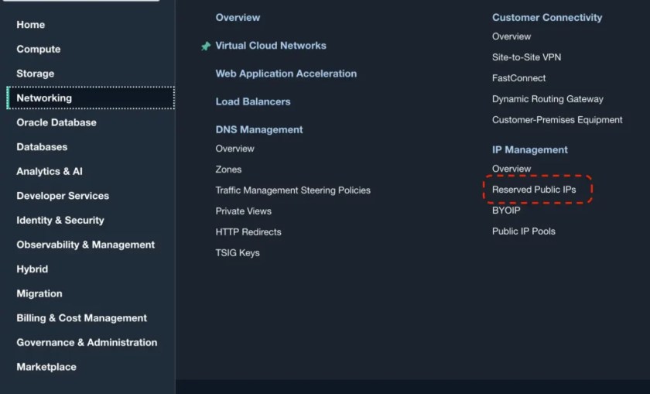Viewport: 650px width, 394px height.
Task: Open the Hybrid category
Action: click(x=32, y=269)
